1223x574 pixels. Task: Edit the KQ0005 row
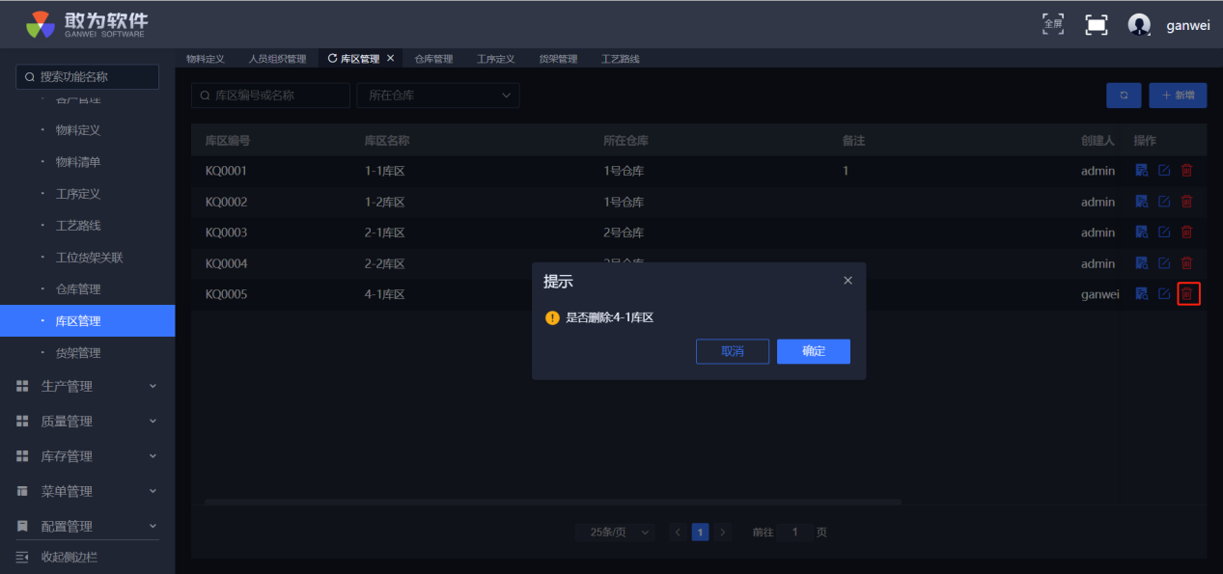pos(1164,294)
